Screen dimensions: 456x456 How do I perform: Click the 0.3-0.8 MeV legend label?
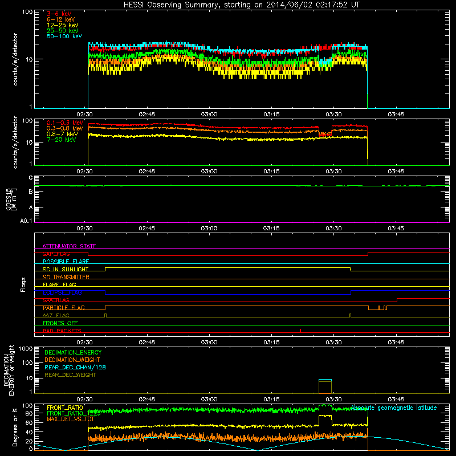(65, 128)
